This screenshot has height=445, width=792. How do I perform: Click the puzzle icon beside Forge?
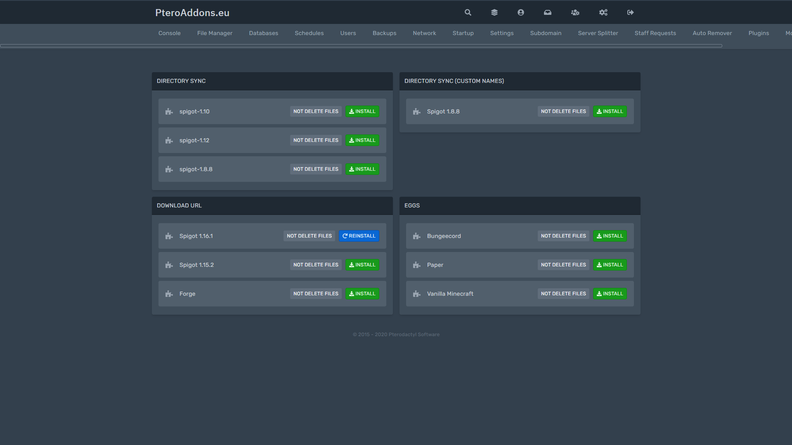tap(169, 294)
